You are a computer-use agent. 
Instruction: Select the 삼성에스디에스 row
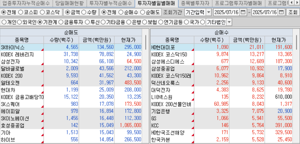222,62
